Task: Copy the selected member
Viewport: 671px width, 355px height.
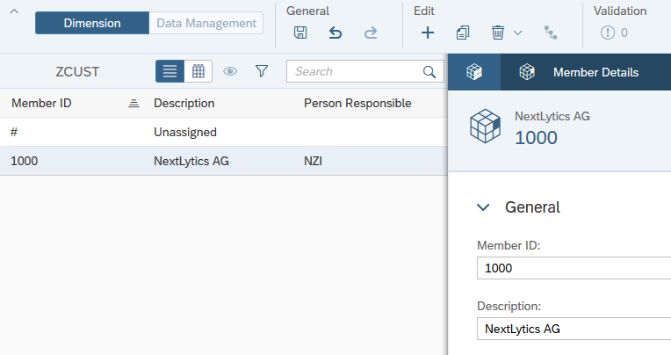Action: click(463, 33)
